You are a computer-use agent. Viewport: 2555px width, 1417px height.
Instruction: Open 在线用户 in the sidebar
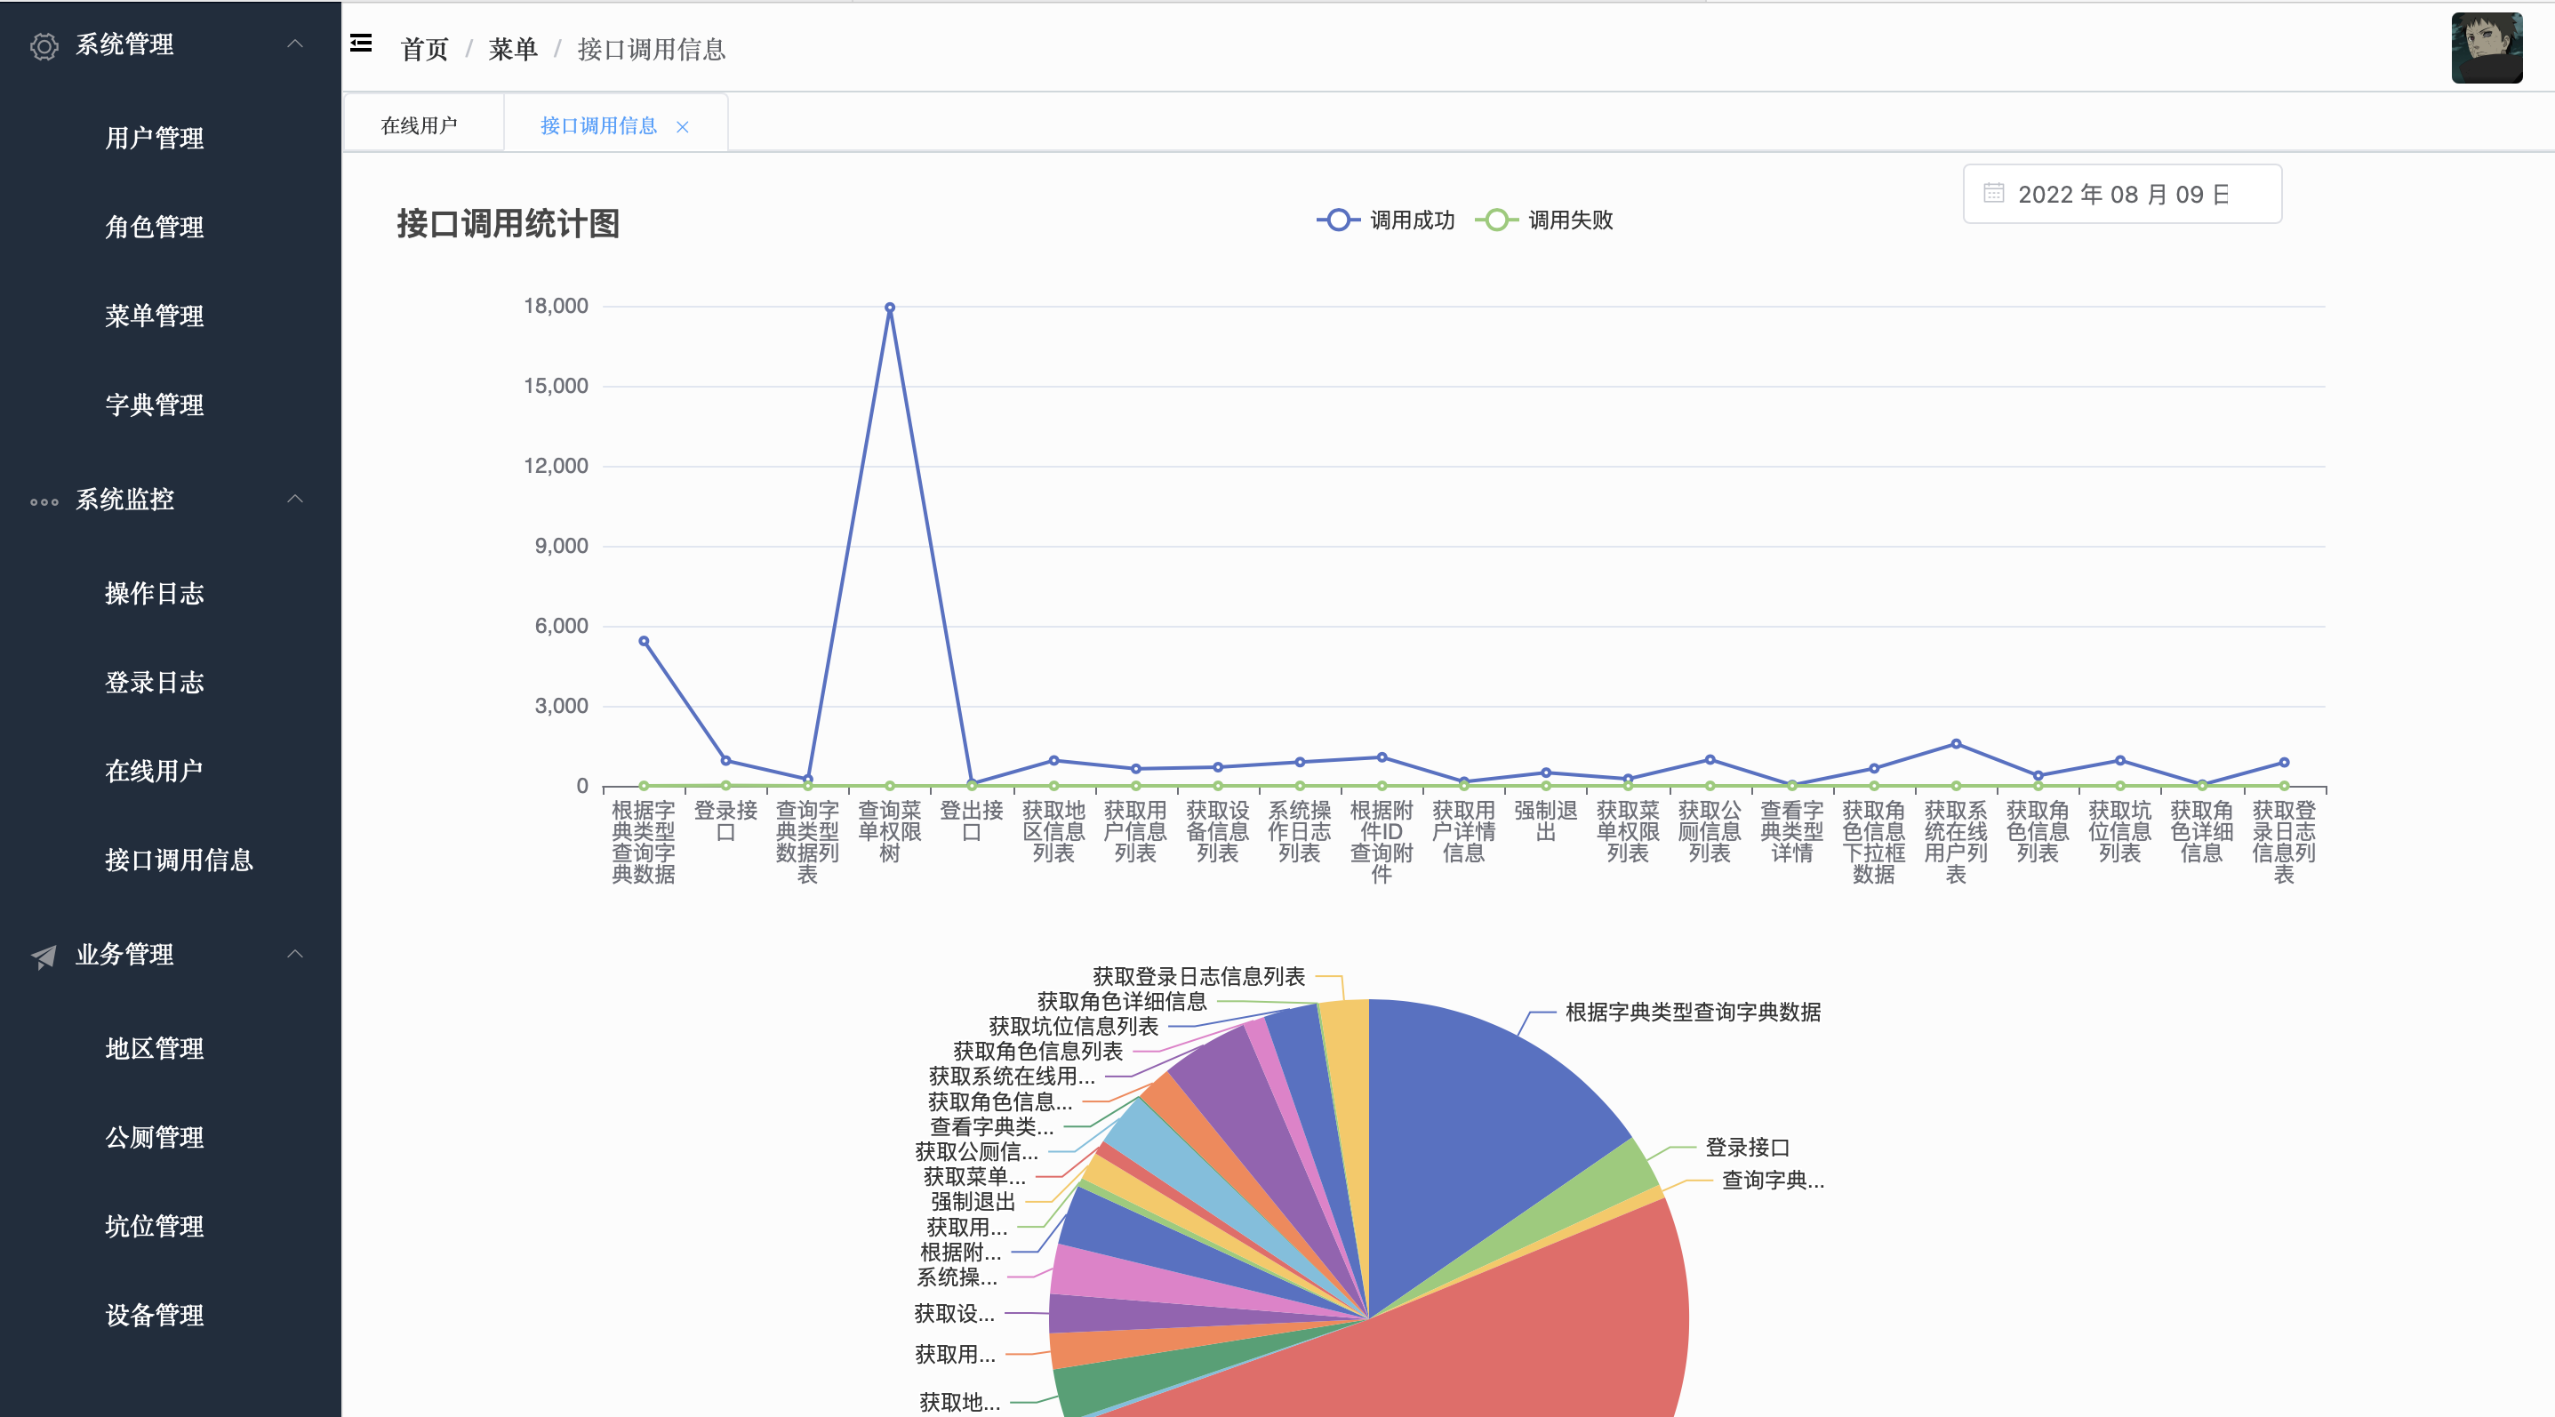[155, 771]
